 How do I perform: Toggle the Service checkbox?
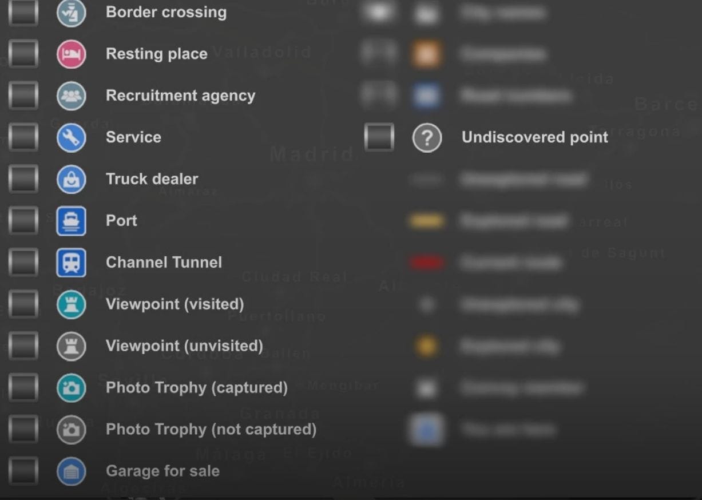pyautogui.click(x=23, y=138)
